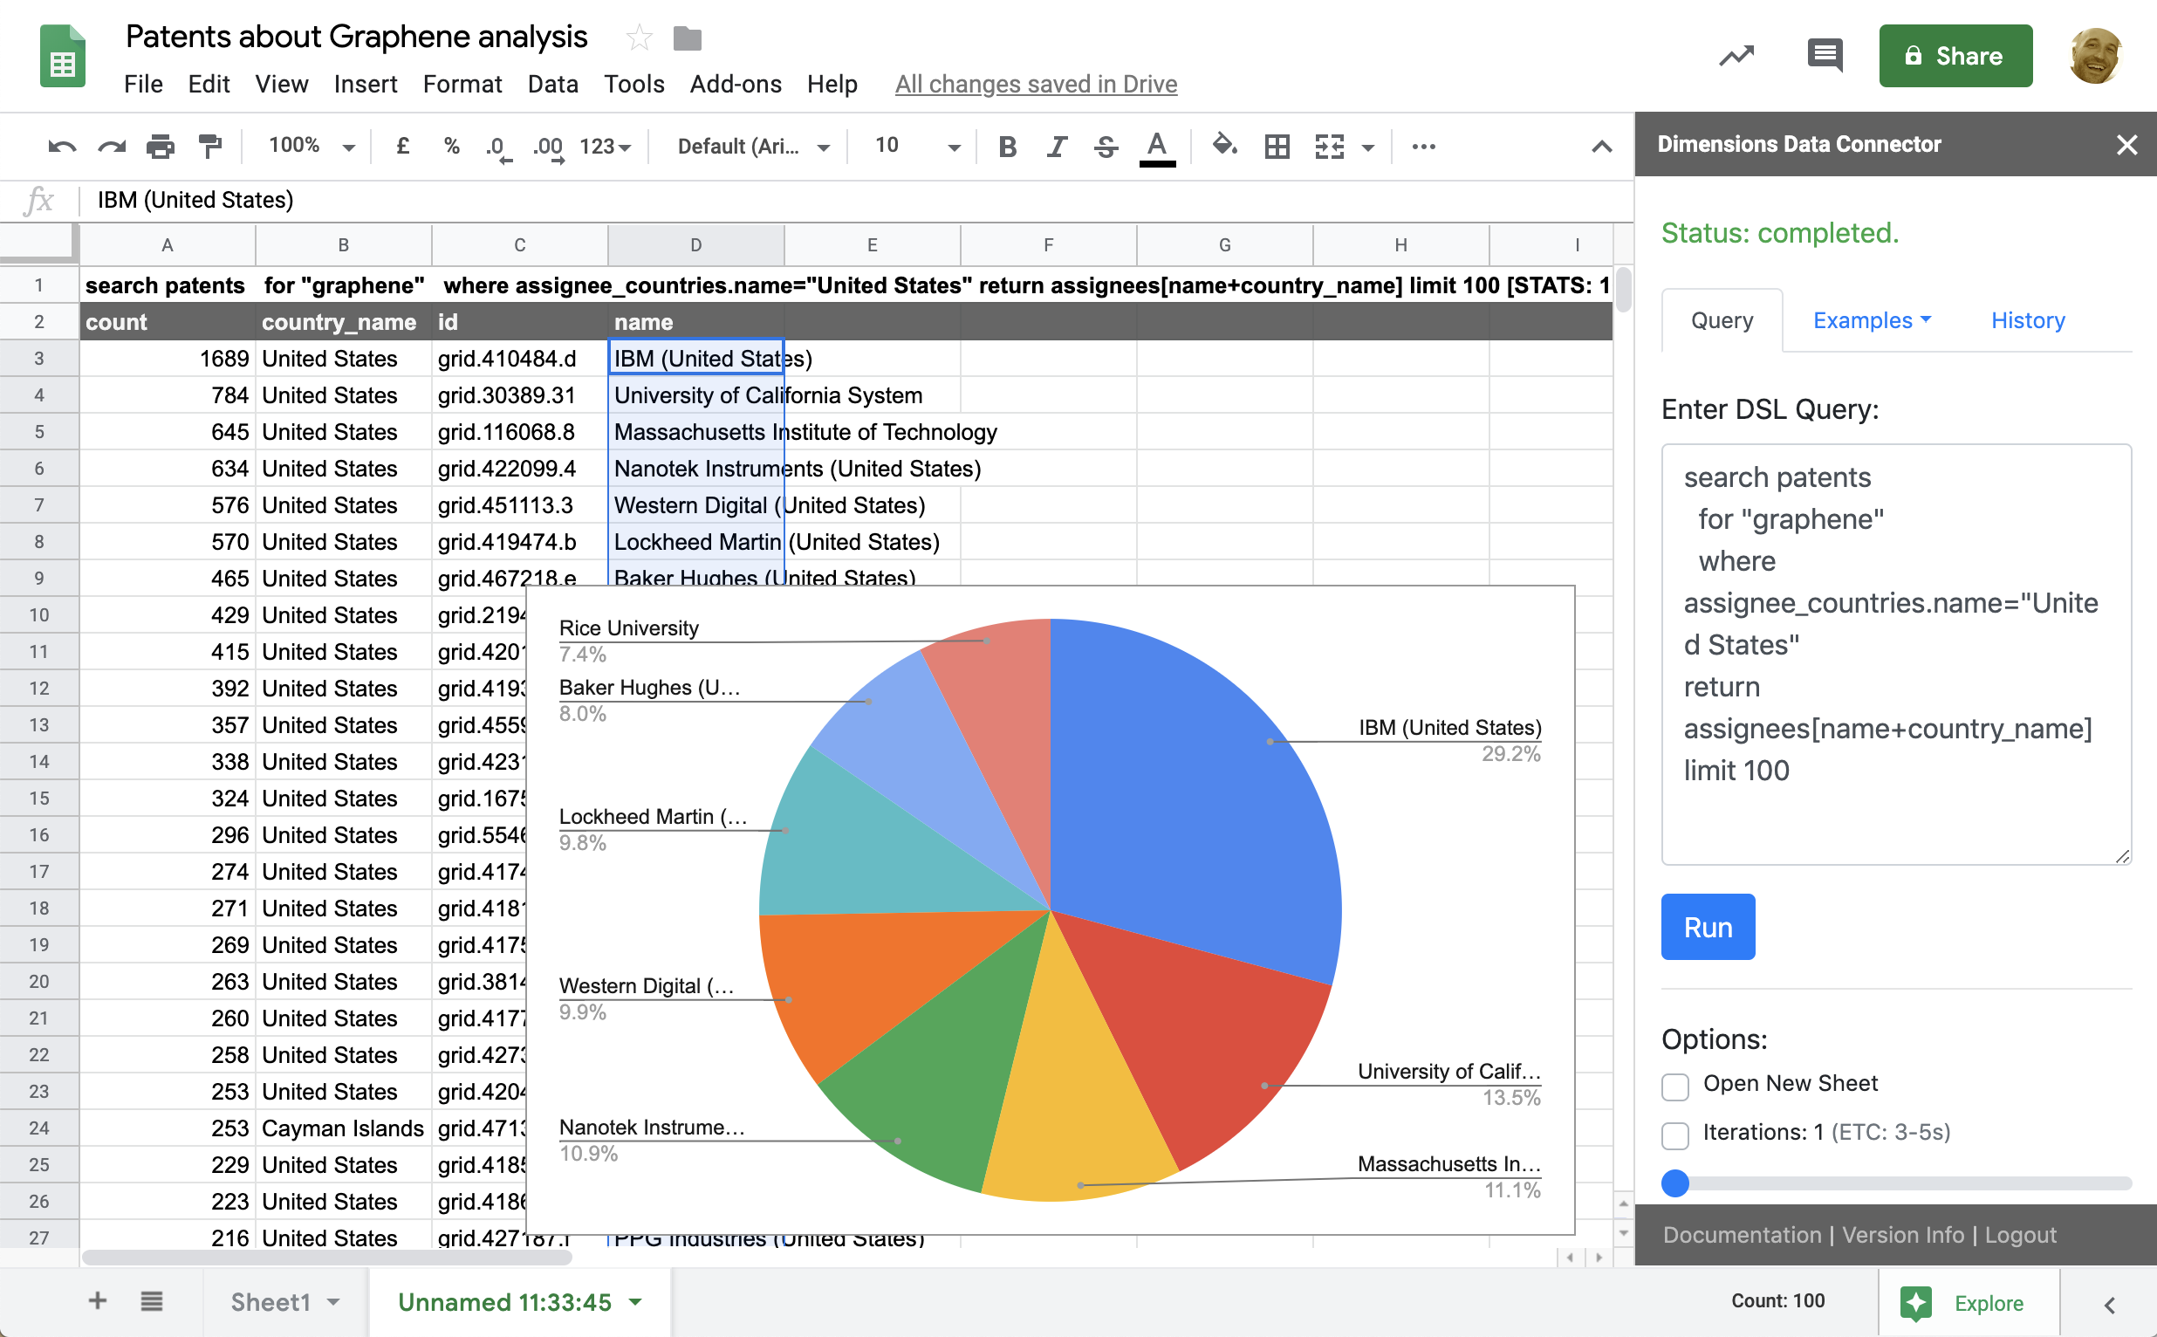Open the Data menu
The width and height of the screenshot is (2157, 1337).
click(552, 84)
